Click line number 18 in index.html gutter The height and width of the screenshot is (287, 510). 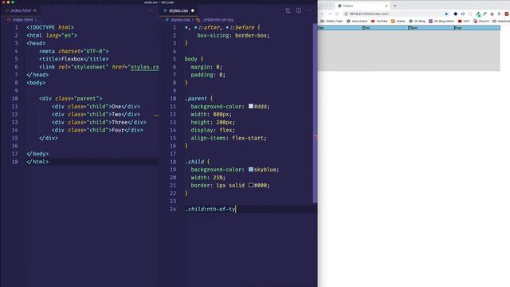click(14, 162)
